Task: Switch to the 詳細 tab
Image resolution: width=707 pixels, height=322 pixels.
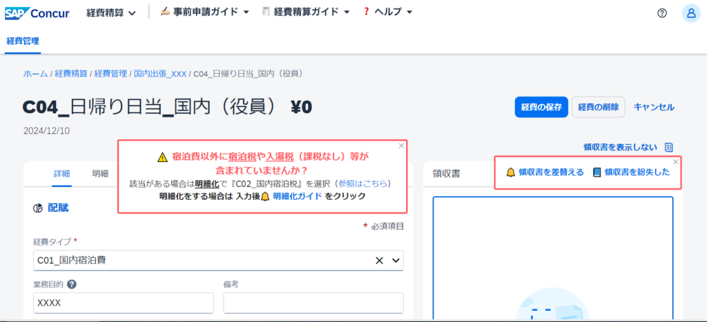Action: click(x=61, y=174)
